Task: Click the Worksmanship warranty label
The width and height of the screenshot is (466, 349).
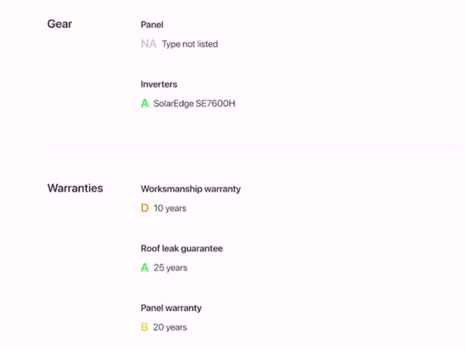Action: [x=191, y=189]
